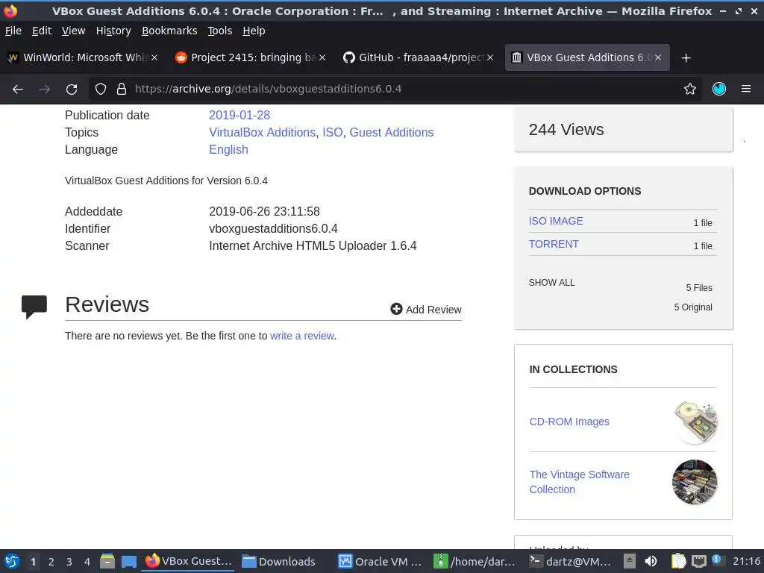Image resolution: width=764 pixels, height=573 pixels.
Task: Close the VBox Guest Additions tab
Action: pyautogui.click(x=658, y=57)
